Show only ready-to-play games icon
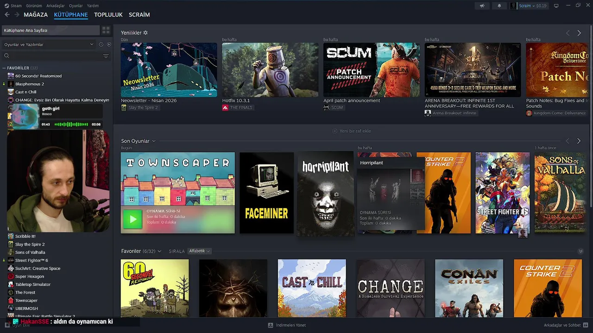The width and height of the screenshot is (593, 333). (x=109, y=44)
